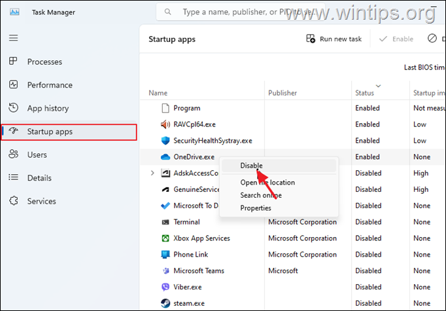
Task: Click the Phone Link icon
Action: (165, 254)
